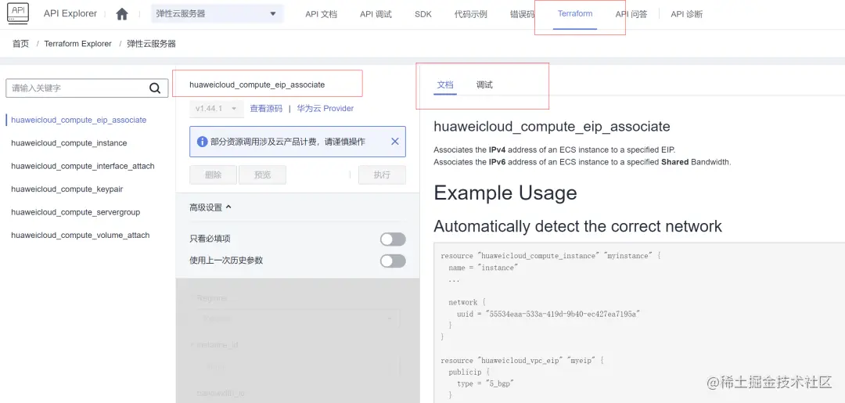Select huaweicloud_compute_servergroup in the sidebar
The height and width of the screenshot is (403, 845).
click(75, 212)
